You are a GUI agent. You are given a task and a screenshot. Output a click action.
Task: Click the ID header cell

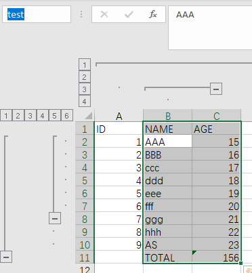coord(119,129)
